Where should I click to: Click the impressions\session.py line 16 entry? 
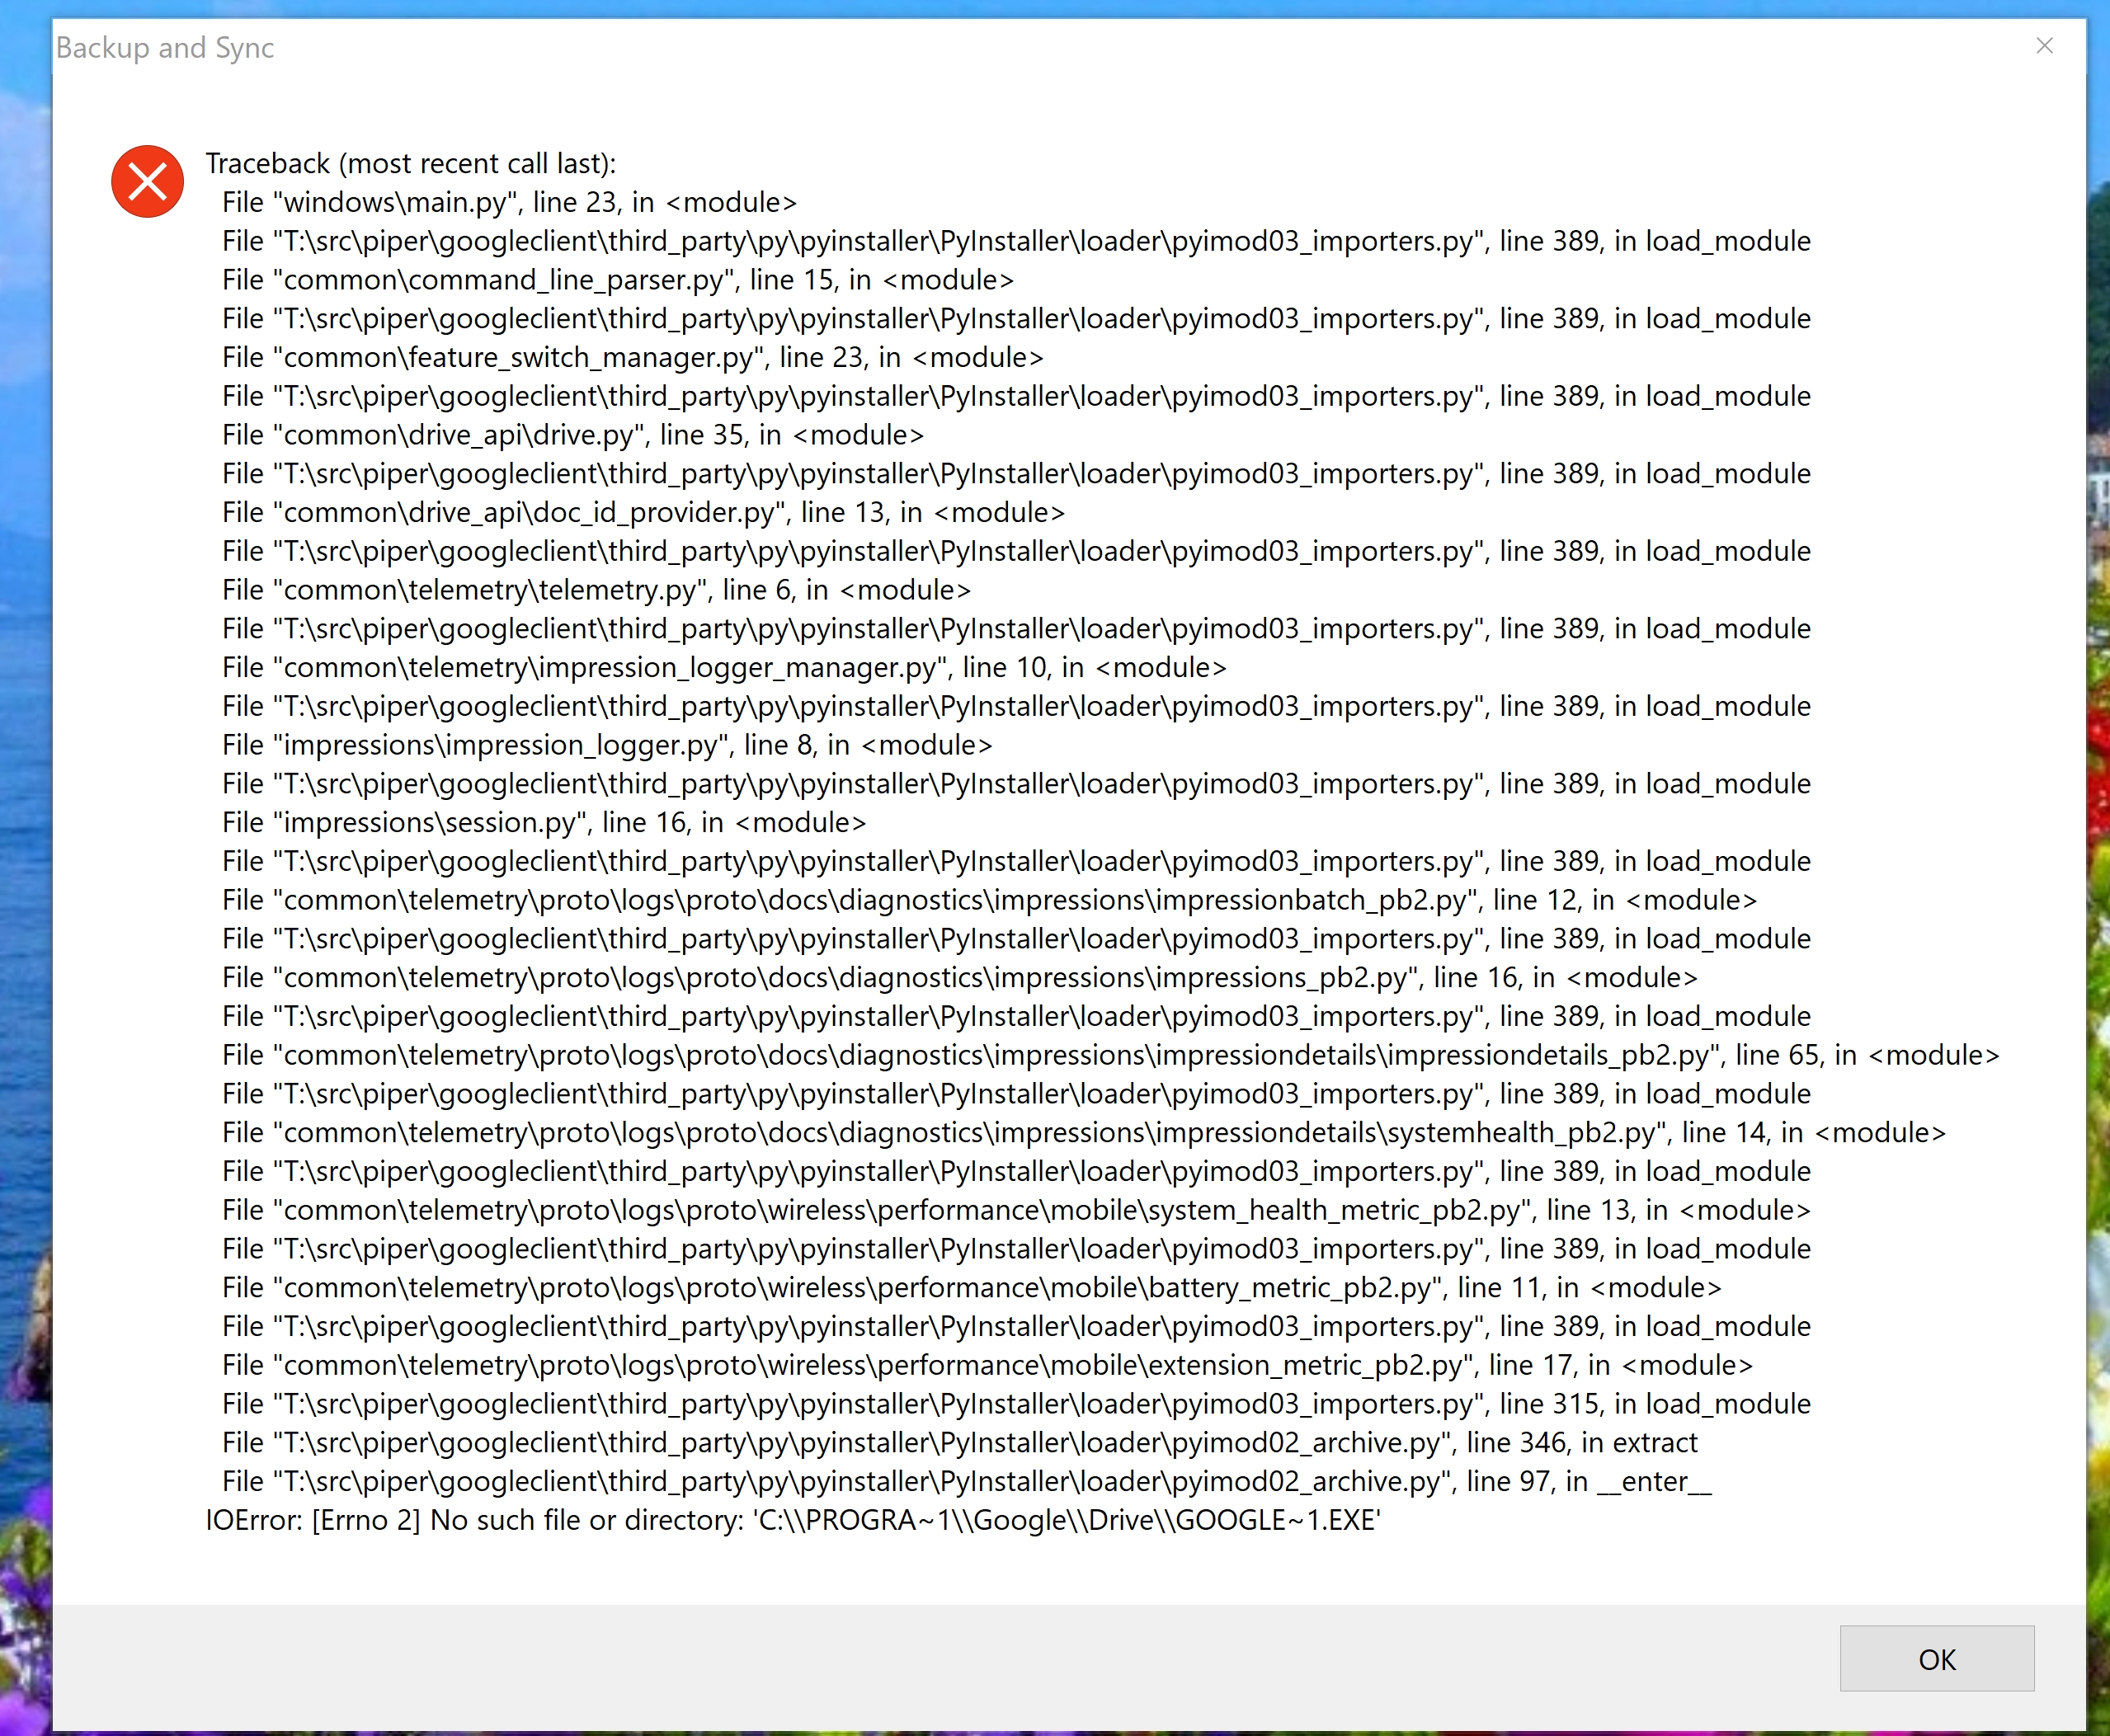click(544, 822)
